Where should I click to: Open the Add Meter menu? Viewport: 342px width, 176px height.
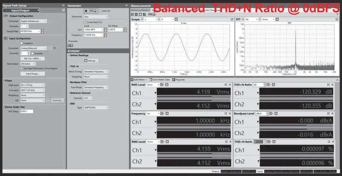click(139, 80)
